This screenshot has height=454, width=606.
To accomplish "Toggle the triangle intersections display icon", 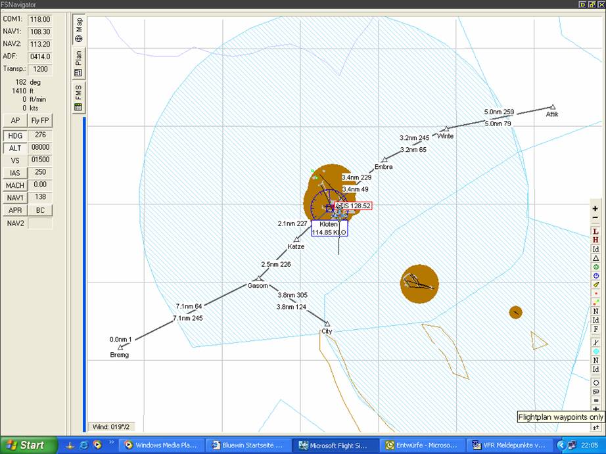I will tap(595, 258).
